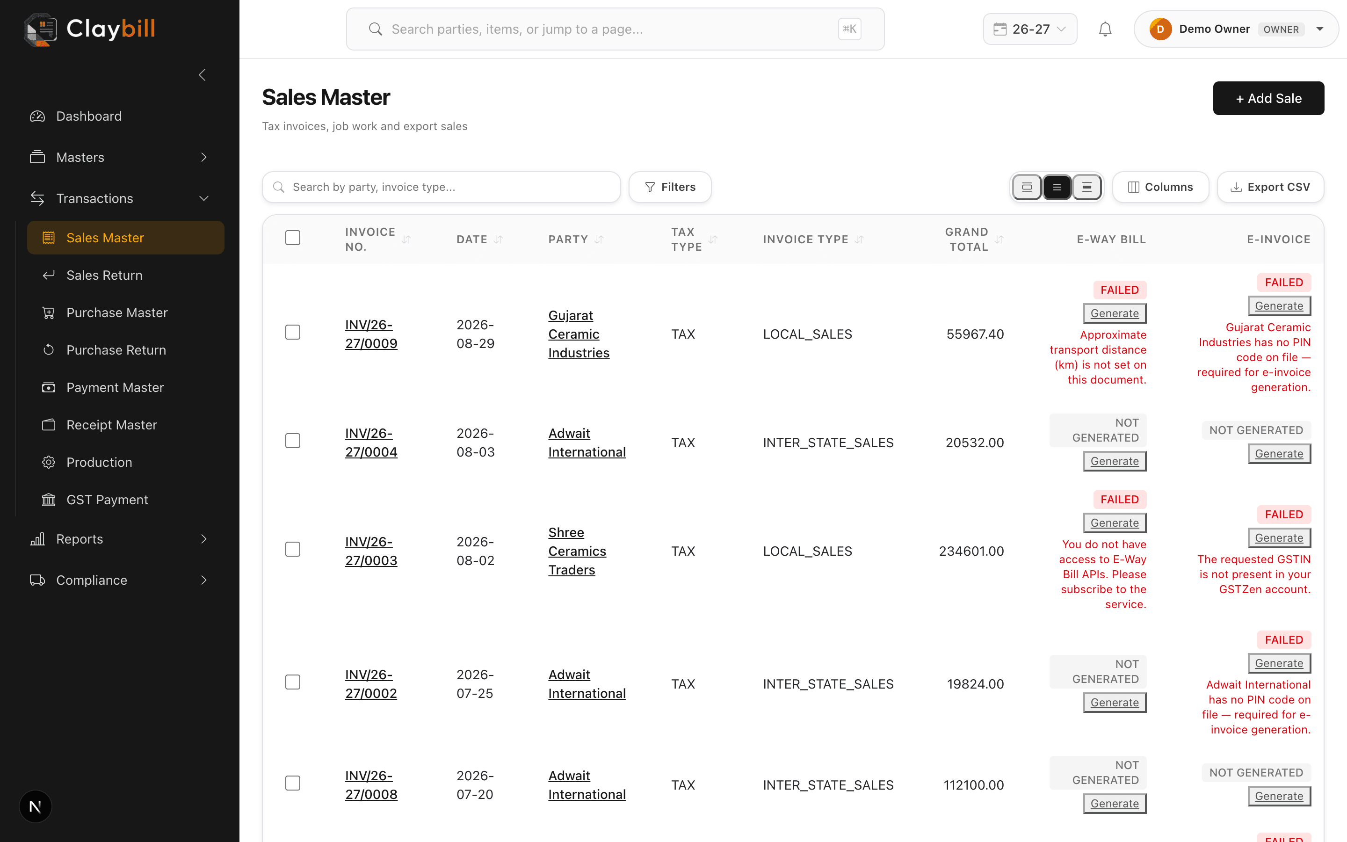Open the Demo Owner account dropdown arrow
The height and width of the screenshot is (842, 1347).
[x=1320, y=29]
